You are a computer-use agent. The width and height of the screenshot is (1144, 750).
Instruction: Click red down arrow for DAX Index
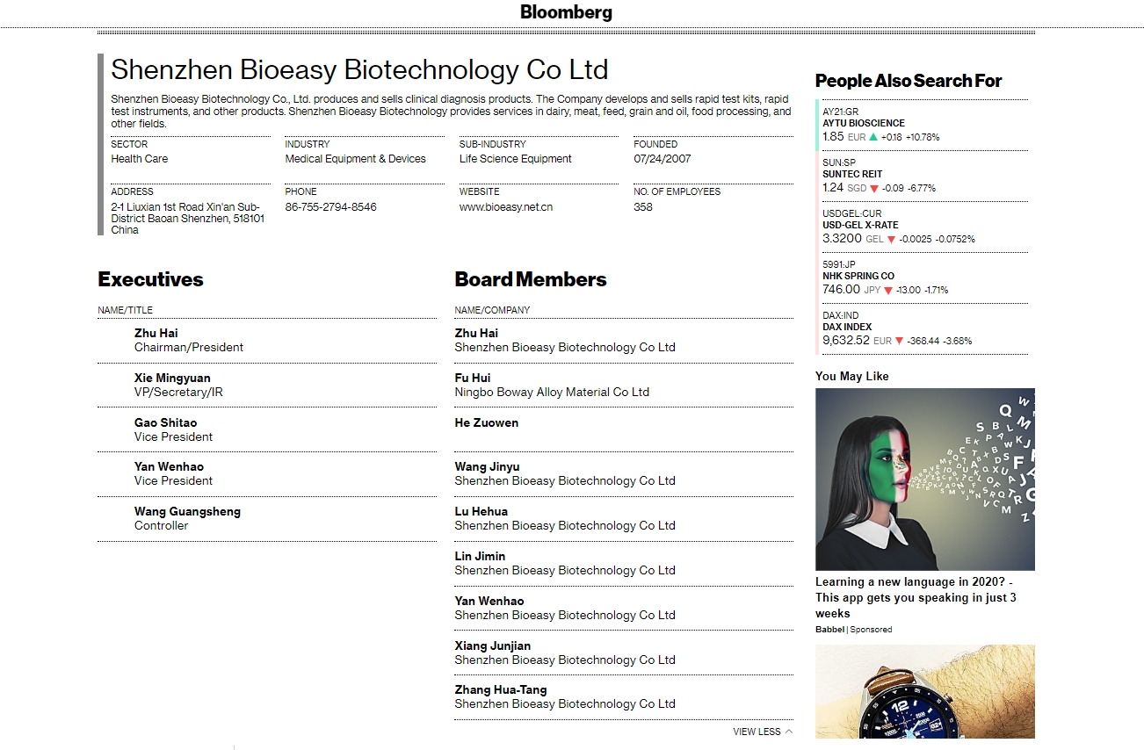click(x=899, y=341)
